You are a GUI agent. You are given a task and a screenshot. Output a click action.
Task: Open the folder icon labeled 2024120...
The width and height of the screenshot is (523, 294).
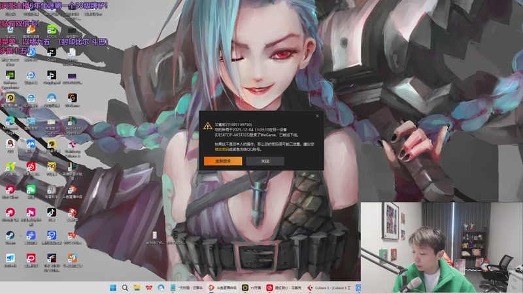[x=52, y=126]
